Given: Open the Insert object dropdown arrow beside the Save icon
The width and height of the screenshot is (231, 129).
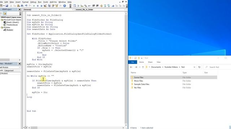Looking at the screenshot, I should pos(4,6).
